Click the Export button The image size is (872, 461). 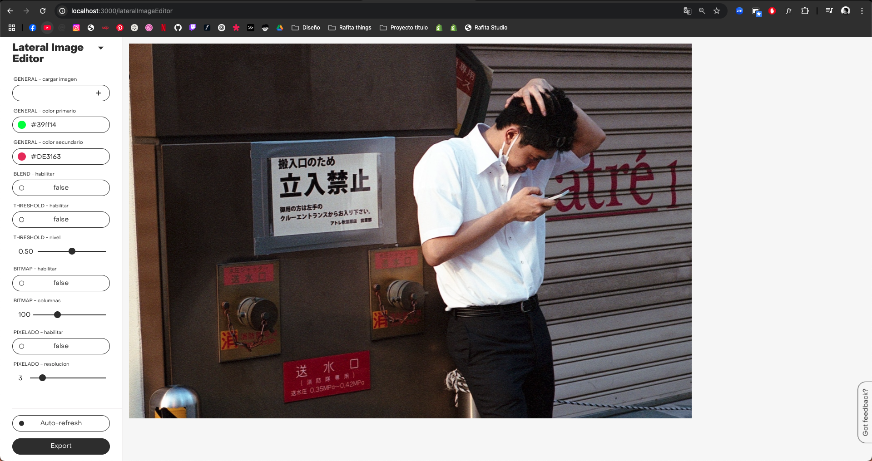(61, 446)
